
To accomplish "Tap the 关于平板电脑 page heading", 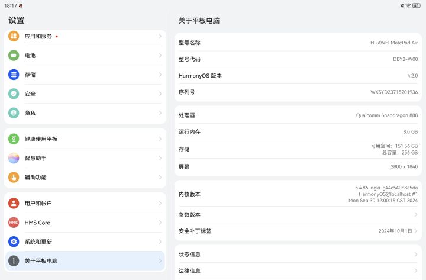I will pos(199,21).
